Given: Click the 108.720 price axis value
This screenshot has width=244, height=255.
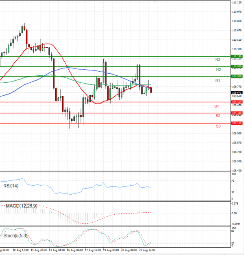Looking at the screenshot, I should 237,152.
